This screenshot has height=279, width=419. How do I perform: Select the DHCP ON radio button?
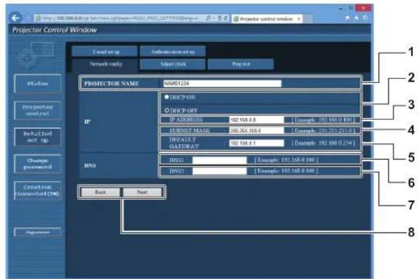pos(167,97)
